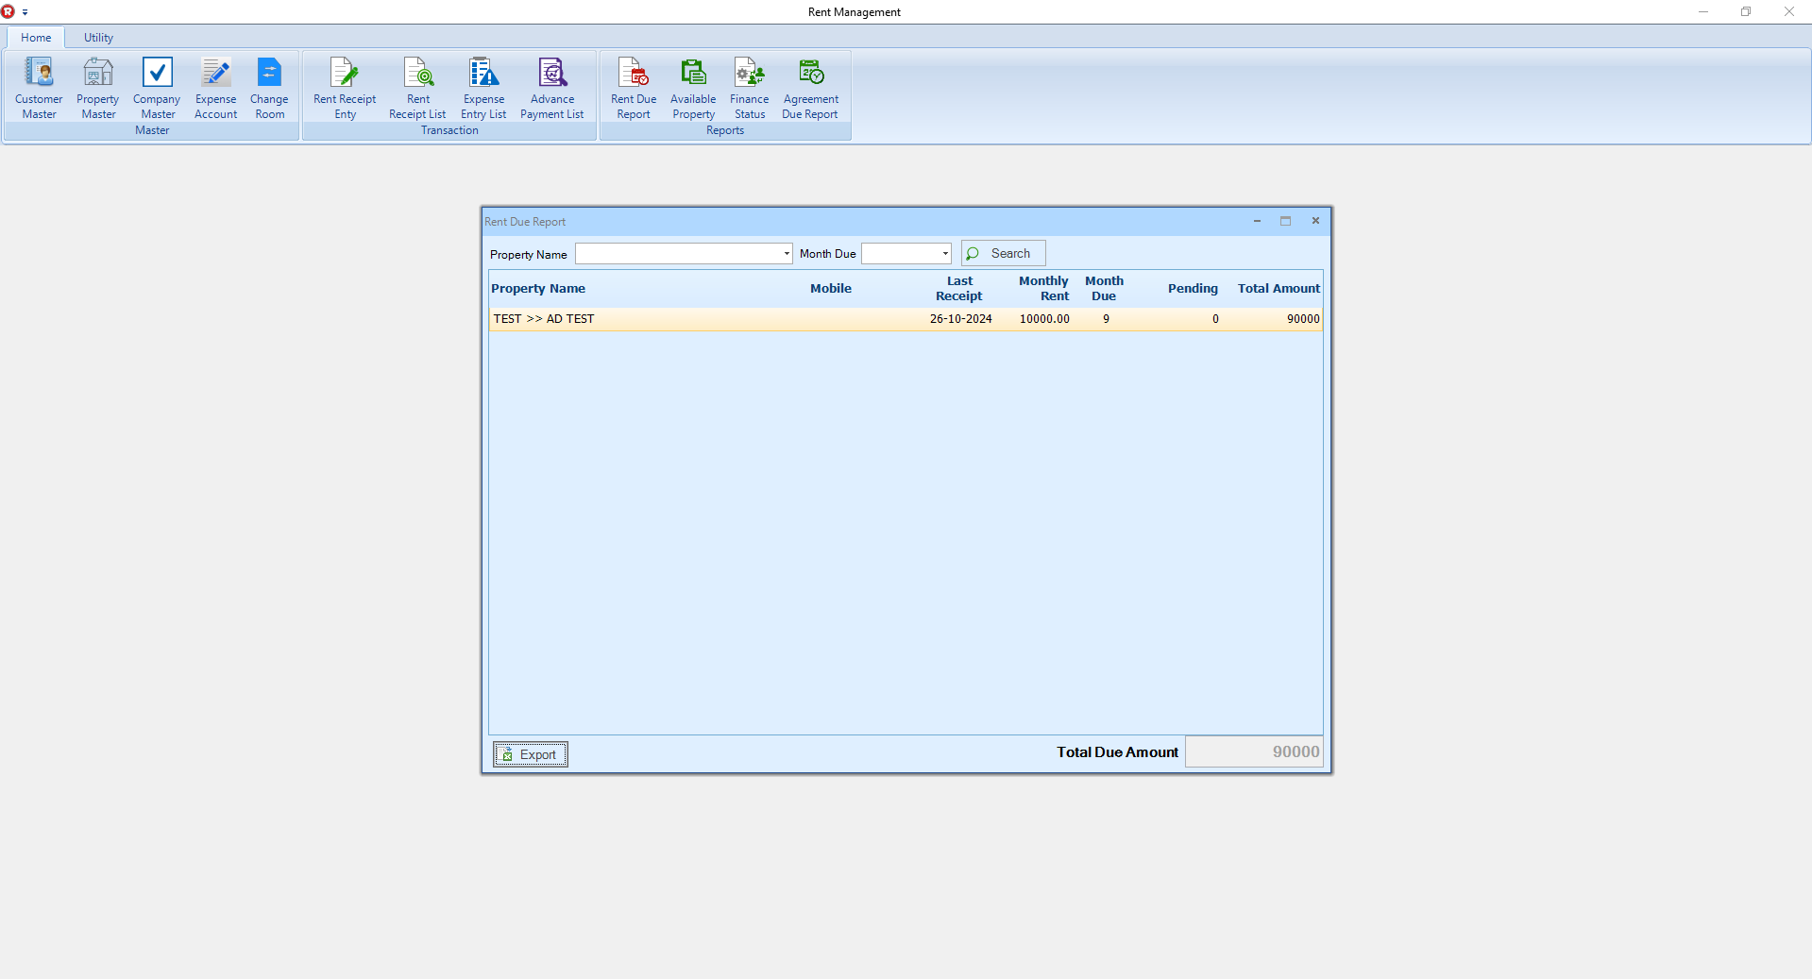Switch to the Utility tab

(x=98, y=38)
